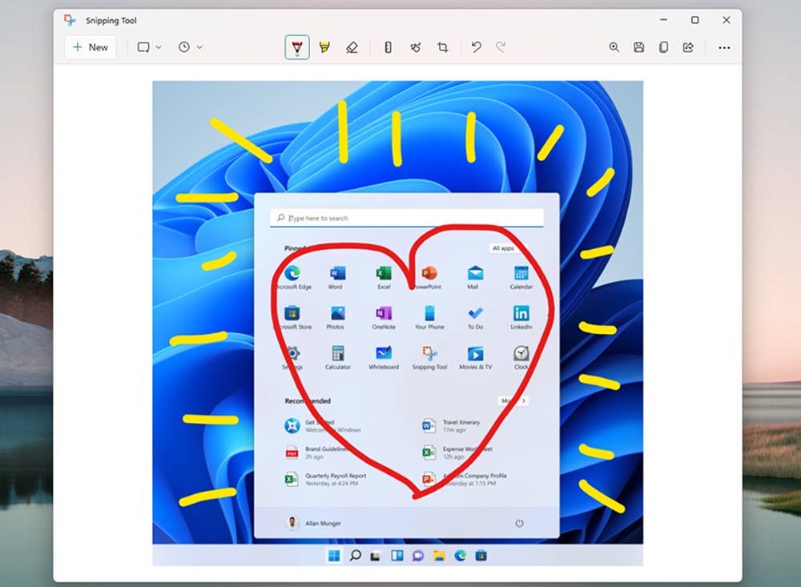Viewport: 801px width, 587px height.
Task: Select the yellow highlighter tool
Action: point(324,47)
